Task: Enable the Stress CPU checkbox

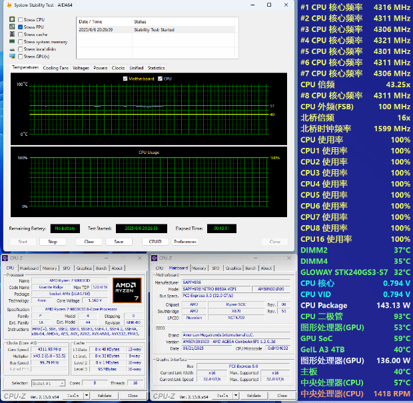Action: tap(20, 20)
